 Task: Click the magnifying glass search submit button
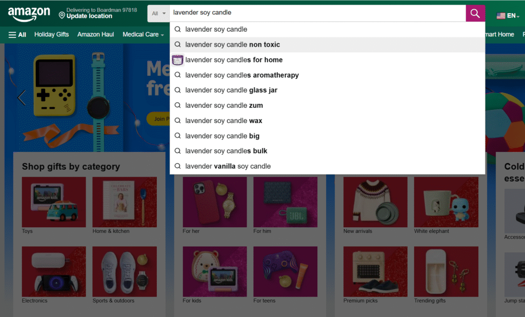click(x=475, y=13)
